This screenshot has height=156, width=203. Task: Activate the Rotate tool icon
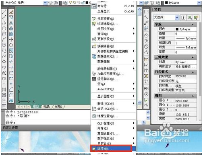11,45
